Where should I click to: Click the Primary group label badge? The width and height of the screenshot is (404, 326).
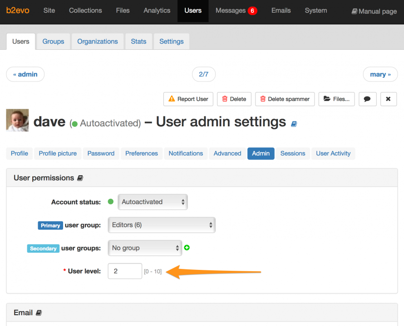[50, 225]
